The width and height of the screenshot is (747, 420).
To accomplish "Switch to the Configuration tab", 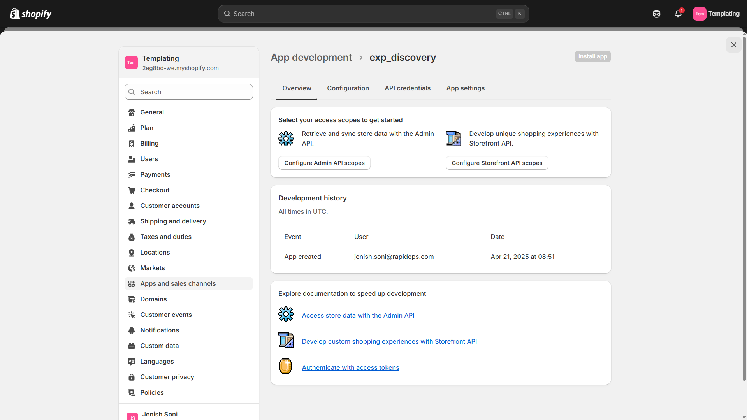I will pos(348,88).
